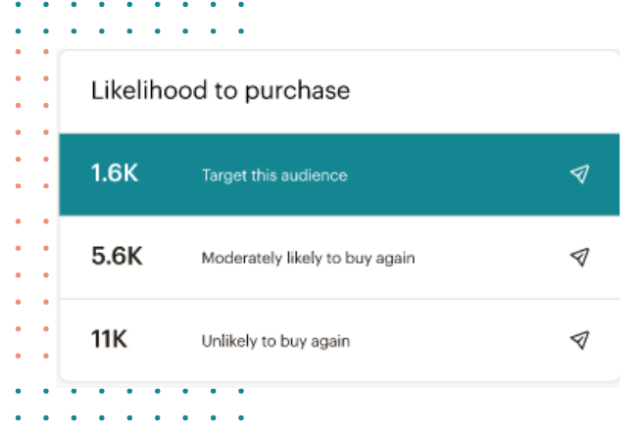The width and height of the screenshot is (641, 437).
Task: Open the Unlikely to buy again segment
Action: (x=276, y=341)
